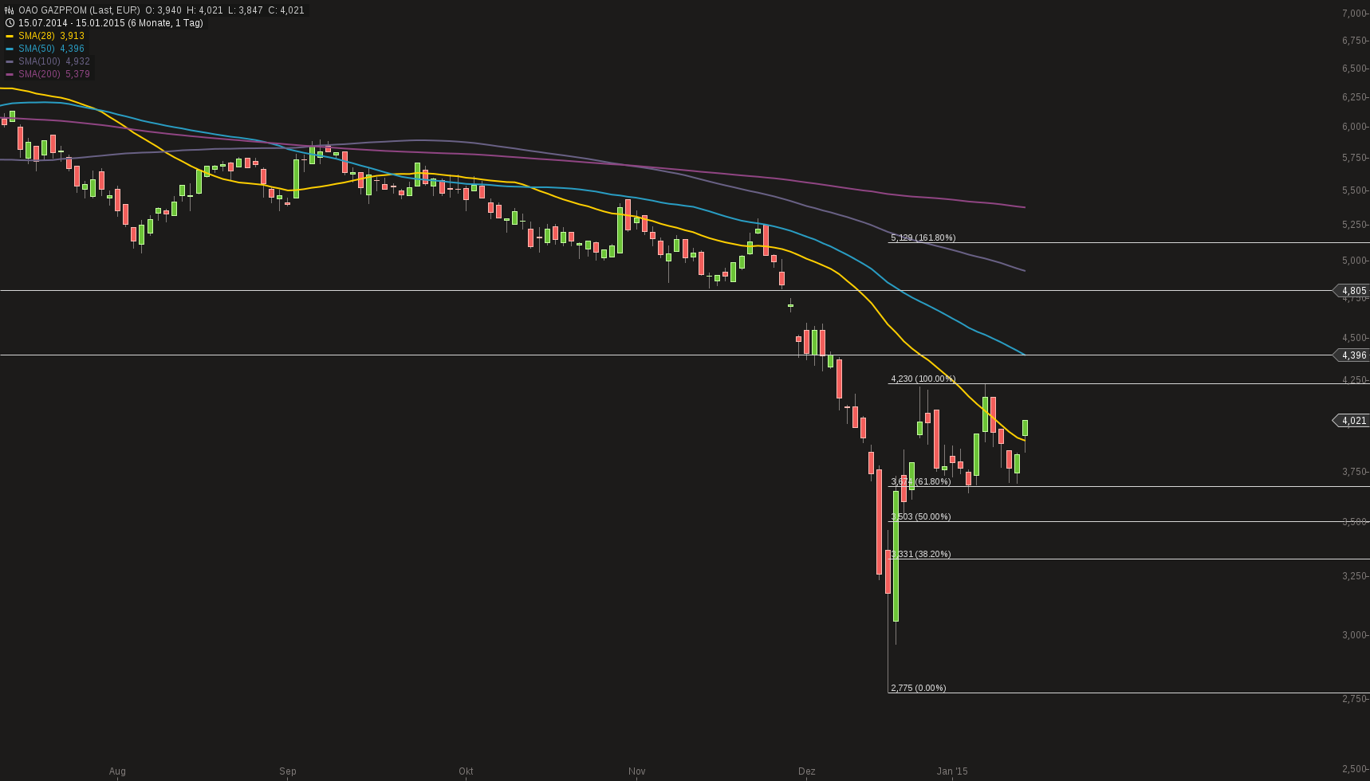Select the SMA(50) 4,396 legend entry

51,49
